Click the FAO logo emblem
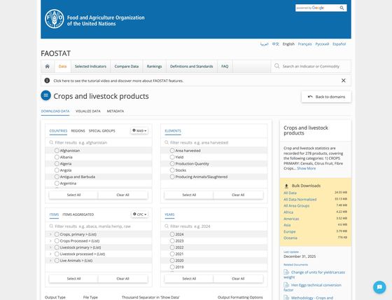 pyautogui.click(x=55, y=19)
